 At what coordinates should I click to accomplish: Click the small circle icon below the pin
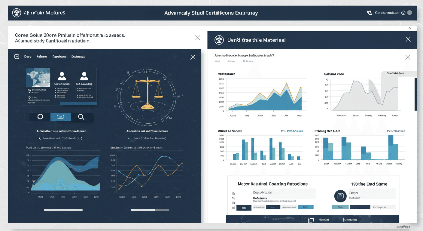coord(29,97)
